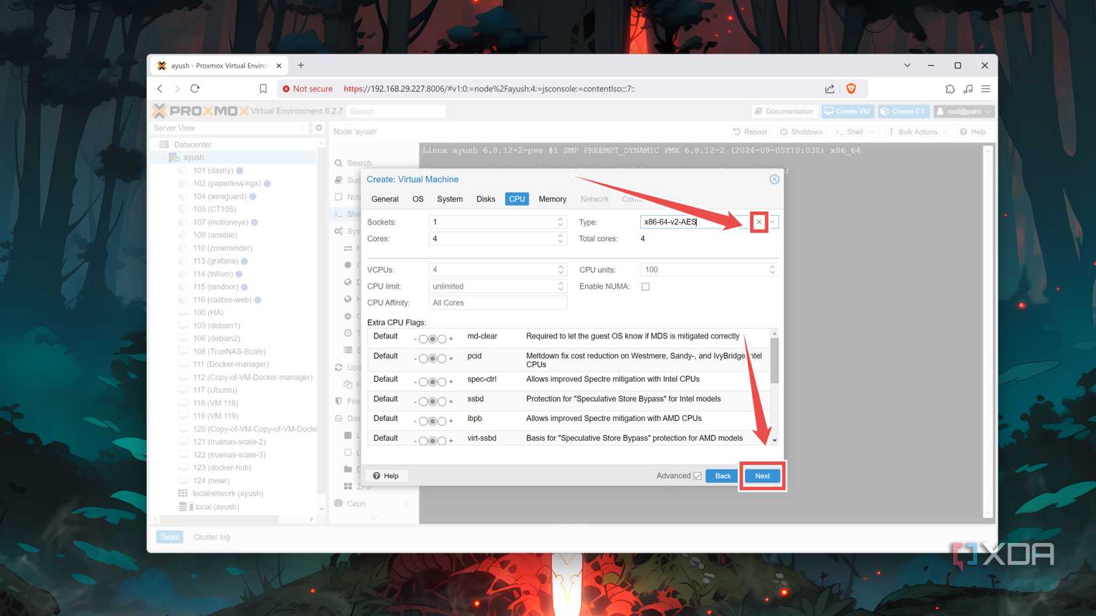Collapse the Datacenter tree node

pyautogui.click(x=156, y=145)
